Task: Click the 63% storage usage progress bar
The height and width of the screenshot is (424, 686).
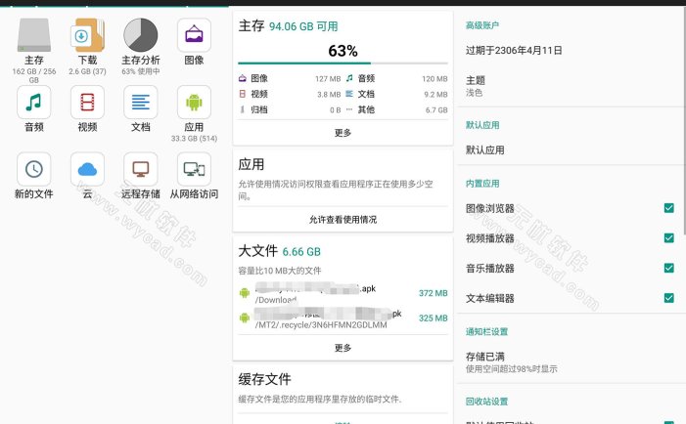Action: (343, 64)
